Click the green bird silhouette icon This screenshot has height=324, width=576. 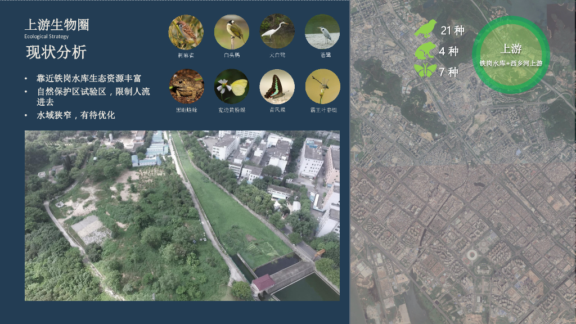coord(426,29)
